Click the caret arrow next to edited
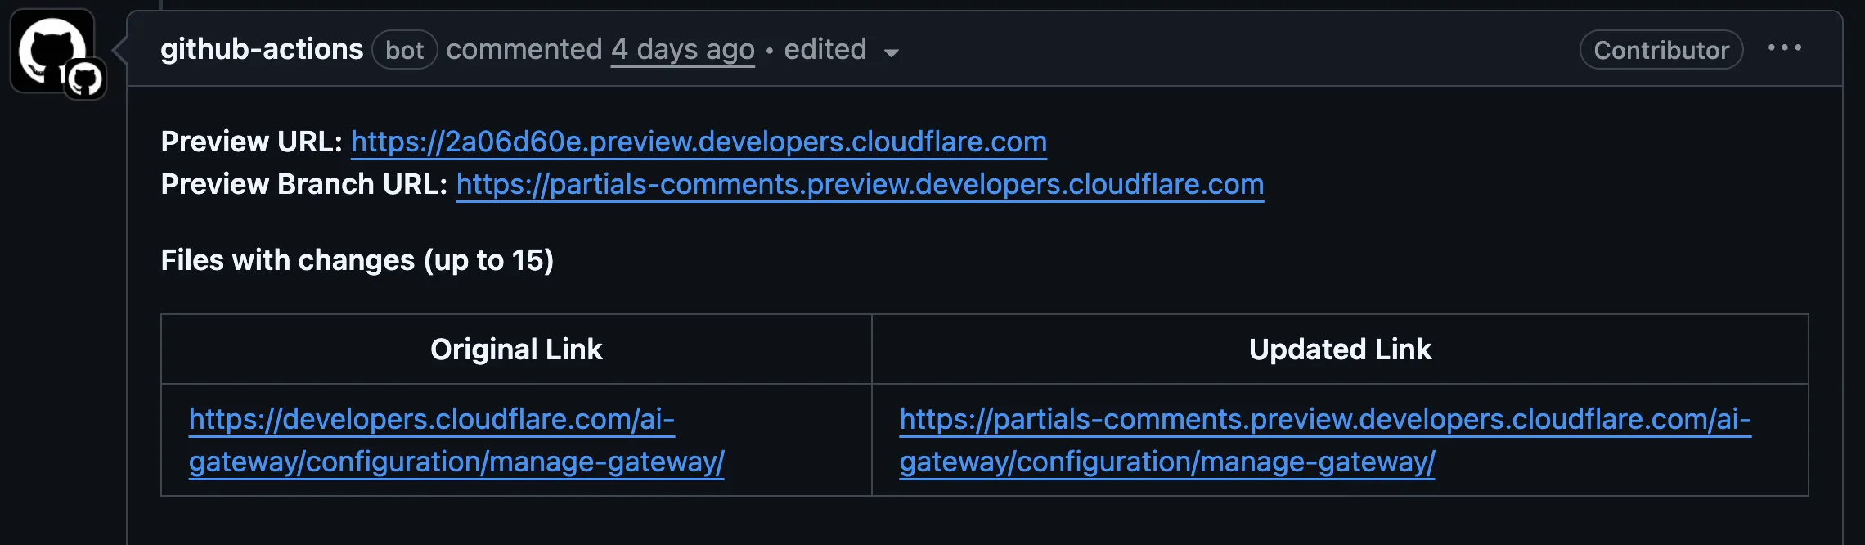Viewport: 1865px width, 545px height. (x=892, y=53)
